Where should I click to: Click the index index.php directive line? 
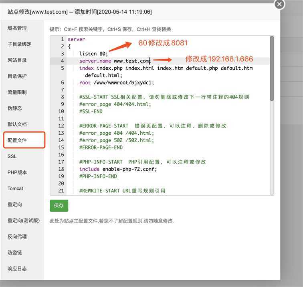[x=166, y=68]
